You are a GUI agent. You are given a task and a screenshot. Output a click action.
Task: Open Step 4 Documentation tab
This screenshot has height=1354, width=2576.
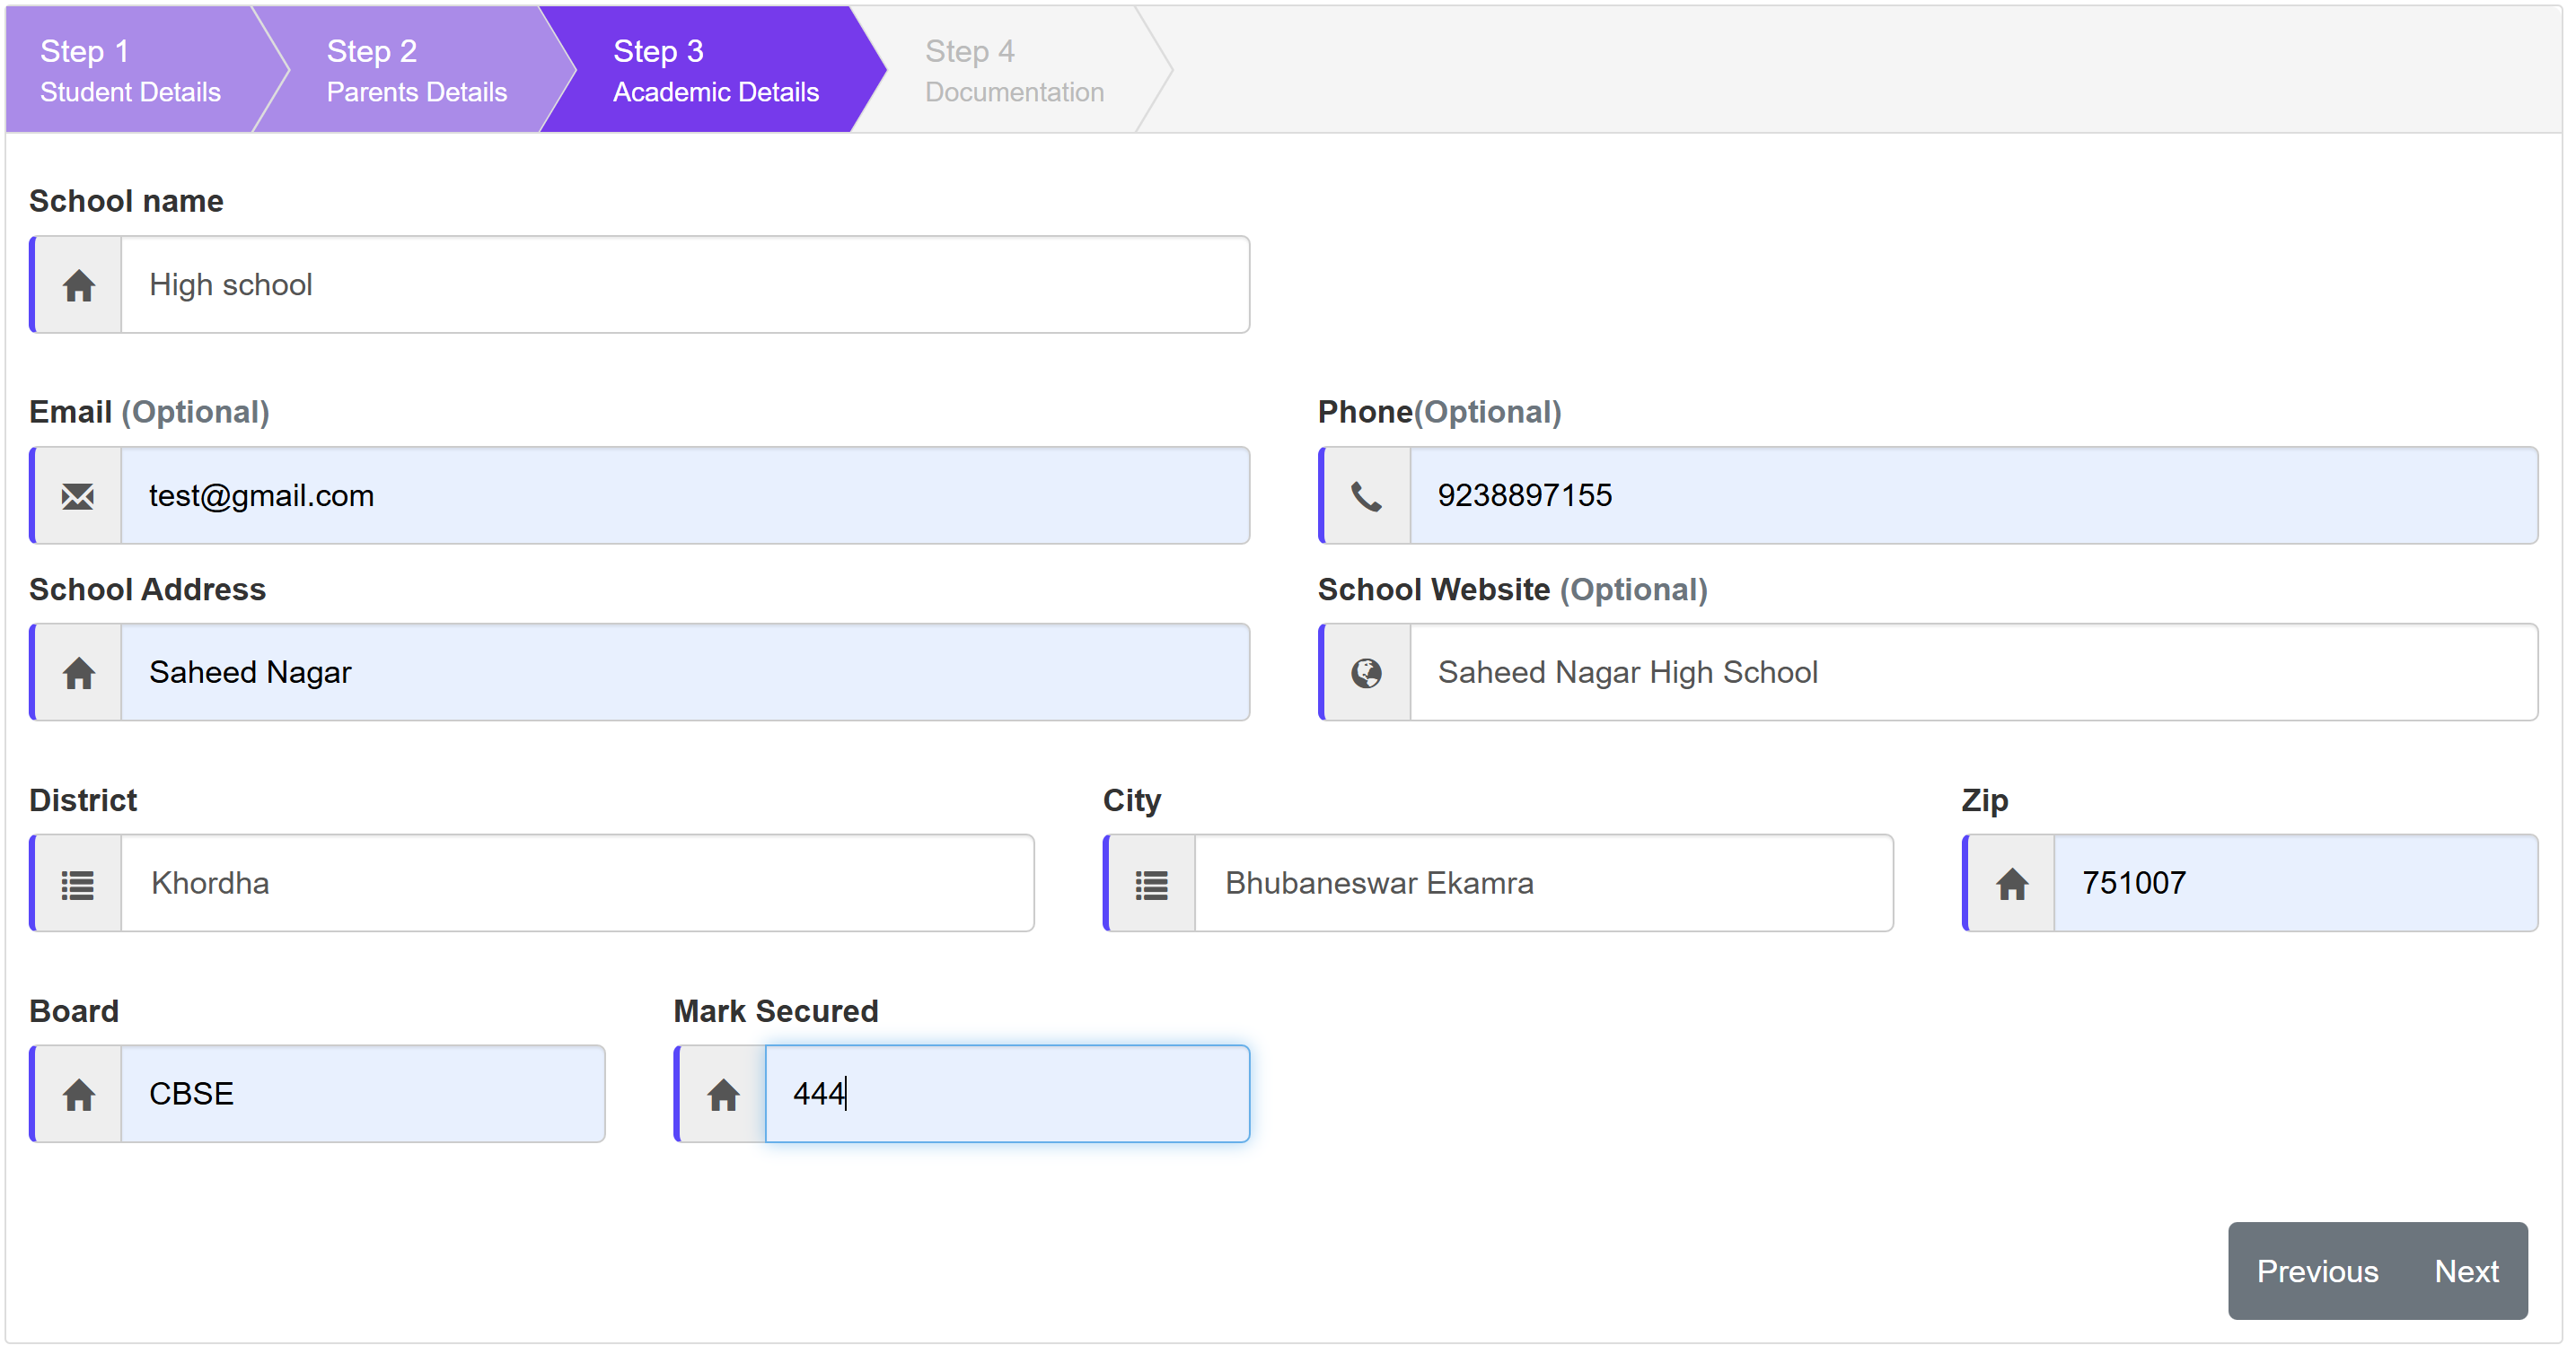pyautogui.click(x=1014, y=70)
